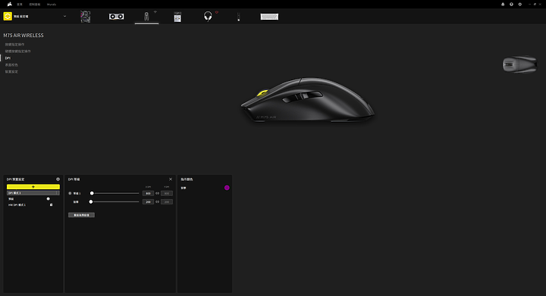Click the stage 1 X DPI field showing 800
Viewport: 546px width, 296px height.
[x=148, y=193]
